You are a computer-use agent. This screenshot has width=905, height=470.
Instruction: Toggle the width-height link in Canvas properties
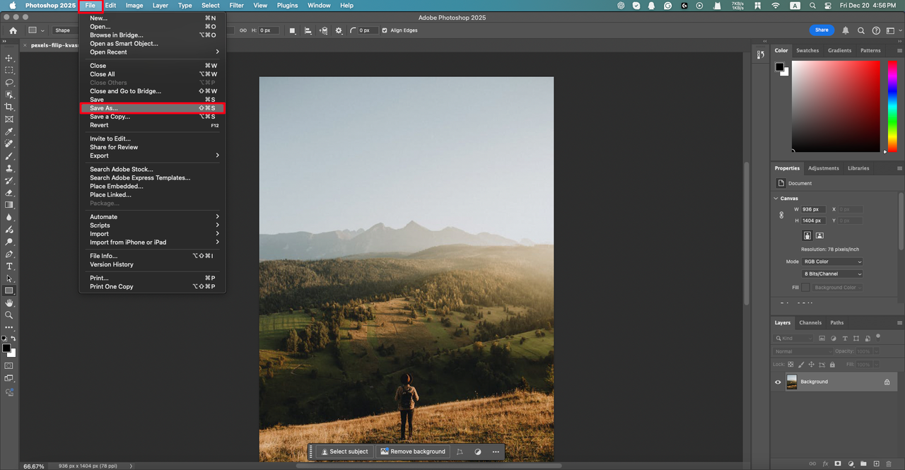[781, 215]
